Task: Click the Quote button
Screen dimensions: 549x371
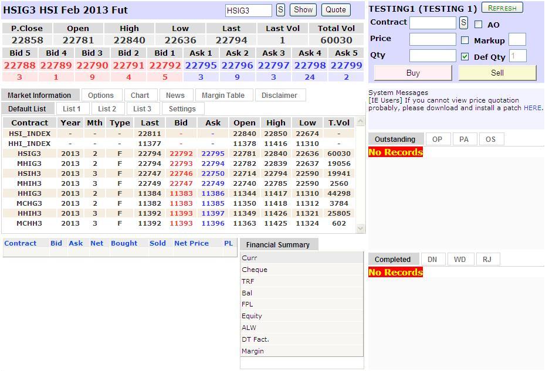Action: [335, 10]
